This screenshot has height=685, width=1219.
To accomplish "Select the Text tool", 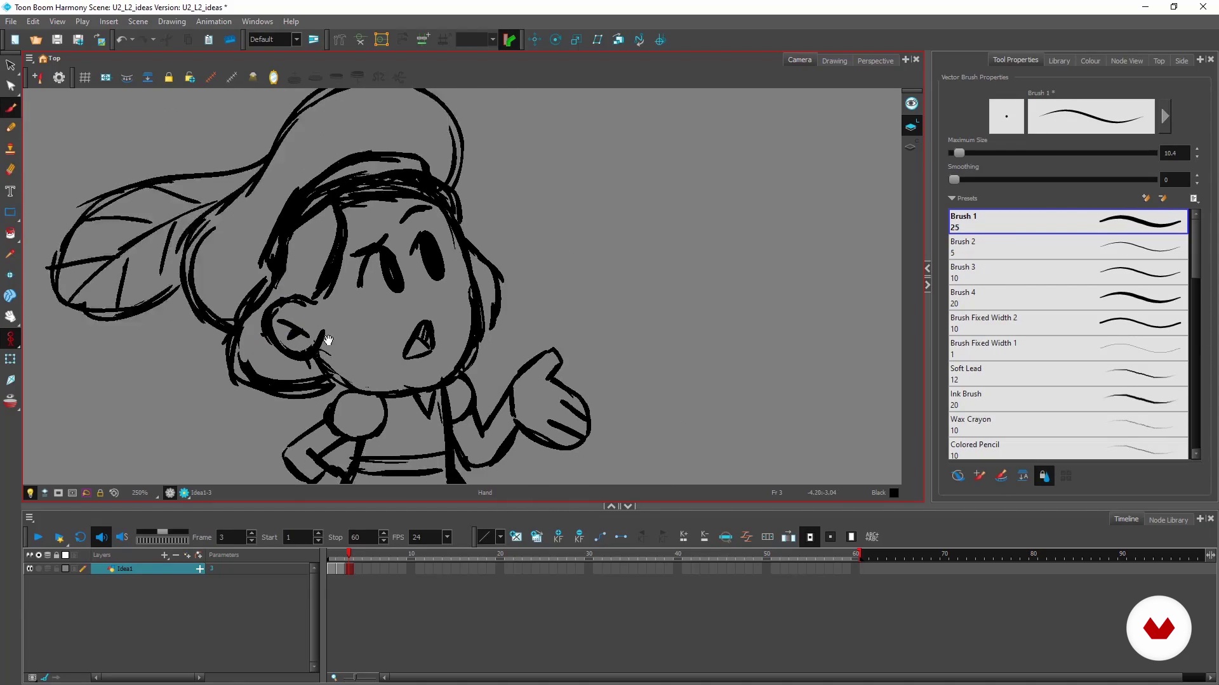I will pyautogui.click(x=10, y=191).
